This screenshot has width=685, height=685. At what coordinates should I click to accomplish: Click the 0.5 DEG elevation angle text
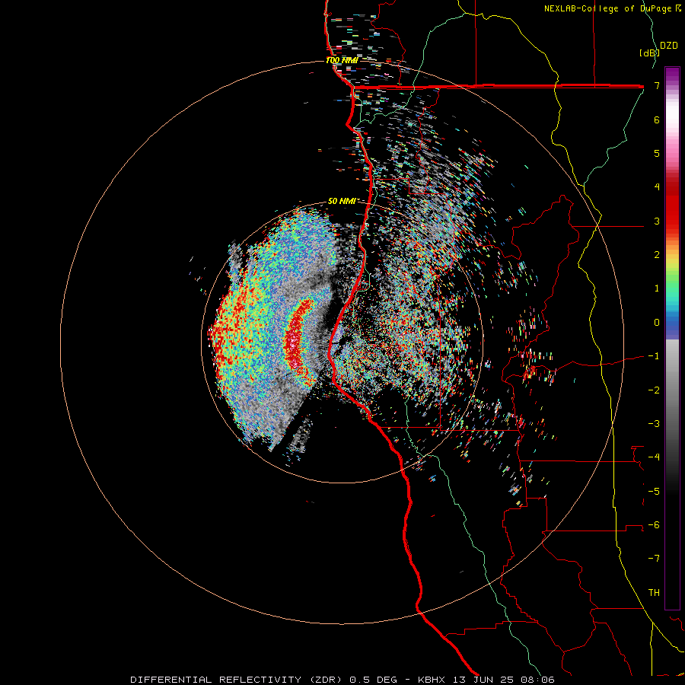click(373, 680)
